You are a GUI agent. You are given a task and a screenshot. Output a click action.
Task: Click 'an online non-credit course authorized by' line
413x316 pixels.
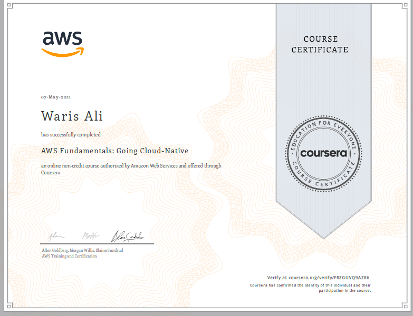click(x=131, y=166)
